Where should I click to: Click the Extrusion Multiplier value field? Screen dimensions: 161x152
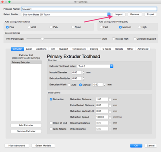76,78
